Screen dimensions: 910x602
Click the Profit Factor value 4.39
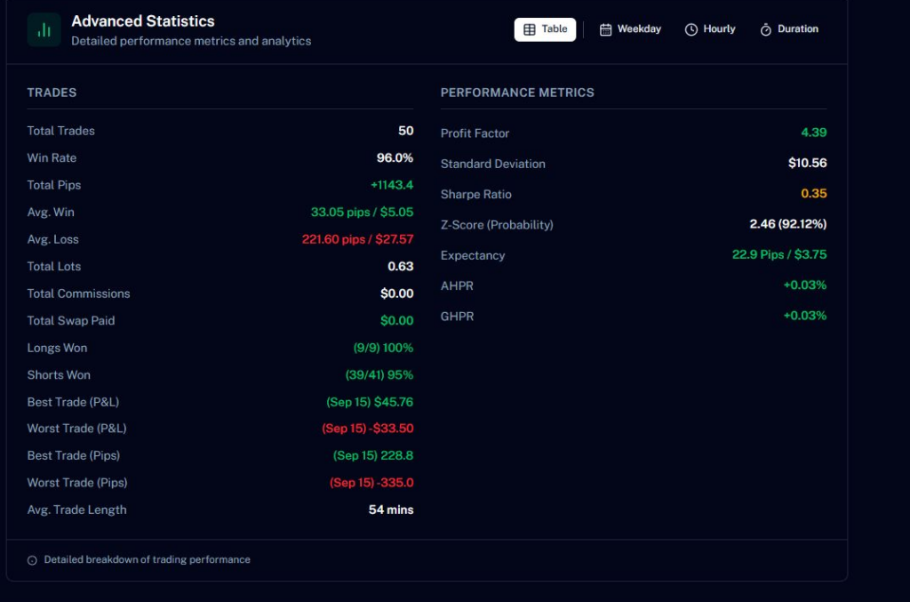[814, 132]
